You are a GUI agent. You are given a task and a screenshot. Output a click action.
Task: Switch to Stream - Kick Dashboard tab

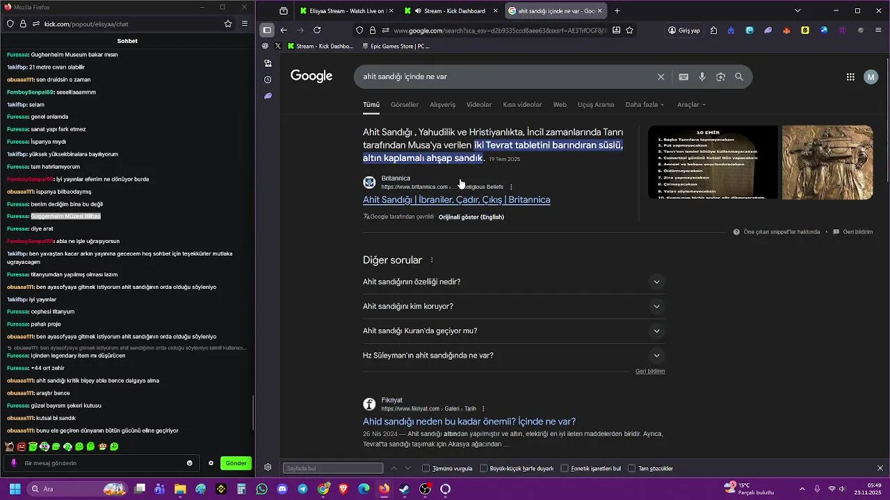click(x=451, y=11)
